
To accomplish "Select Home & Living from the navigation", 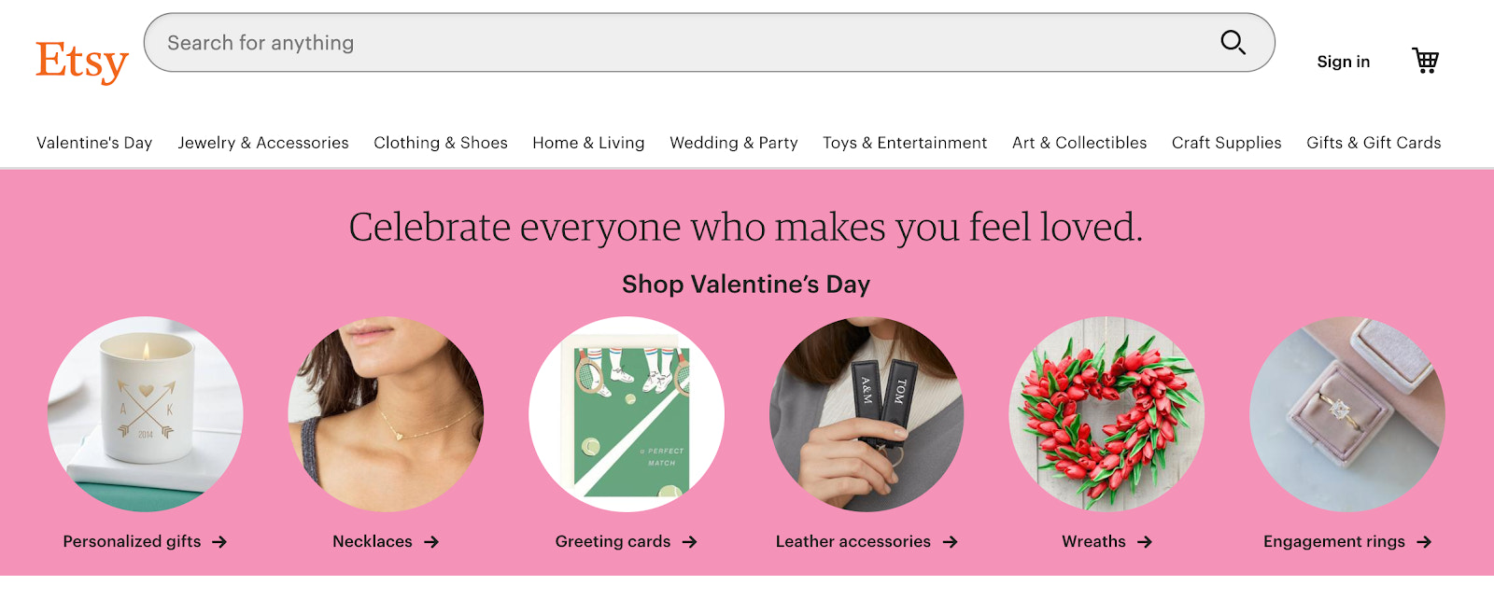I will (587, 143).
